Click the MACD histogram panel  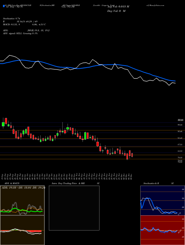pos(22,230)
